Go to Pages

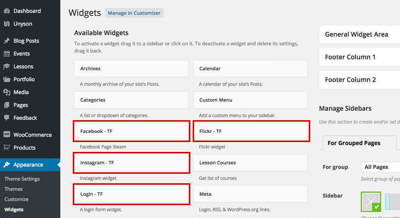[21, 105]
